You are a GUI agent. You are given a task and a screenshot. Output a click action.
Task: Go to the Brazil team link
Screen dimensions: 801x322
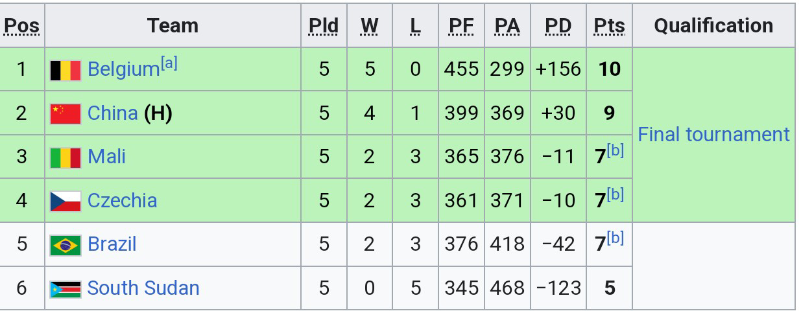tap(112, 244)
